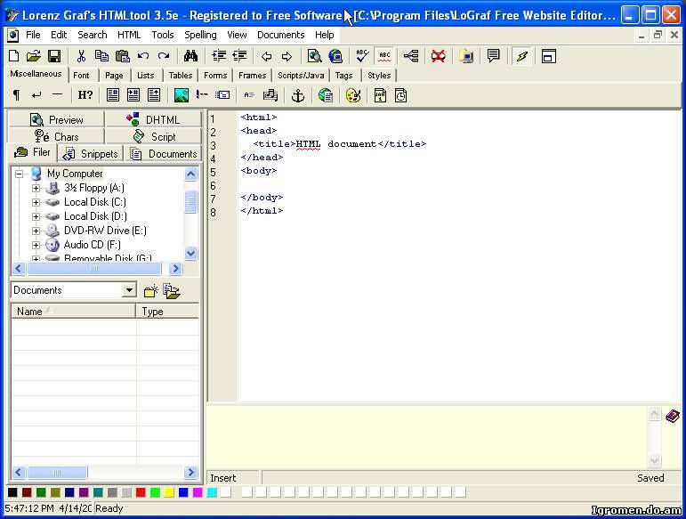Pick the red color swatch
The width and height of the screenshot is (686, 519).
(x=141, y=492)
